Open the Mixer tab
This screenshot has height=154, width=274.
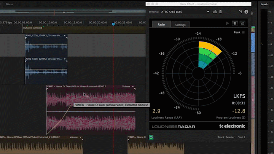(10, 4)
